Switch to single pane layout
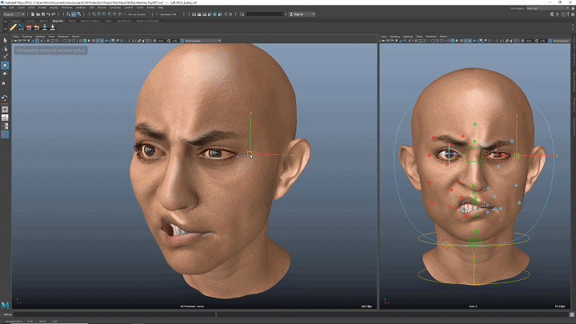 (5, 108)
